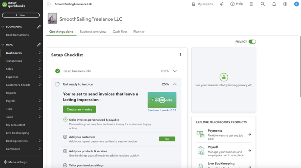Open Payments product arrow
This screenshot has width=301, height=168.
[x=250, y=134]
